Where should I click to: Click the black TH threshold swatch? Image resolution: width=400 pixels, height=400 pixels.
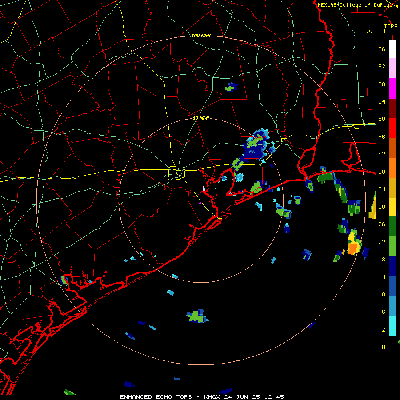coord(392,346)
